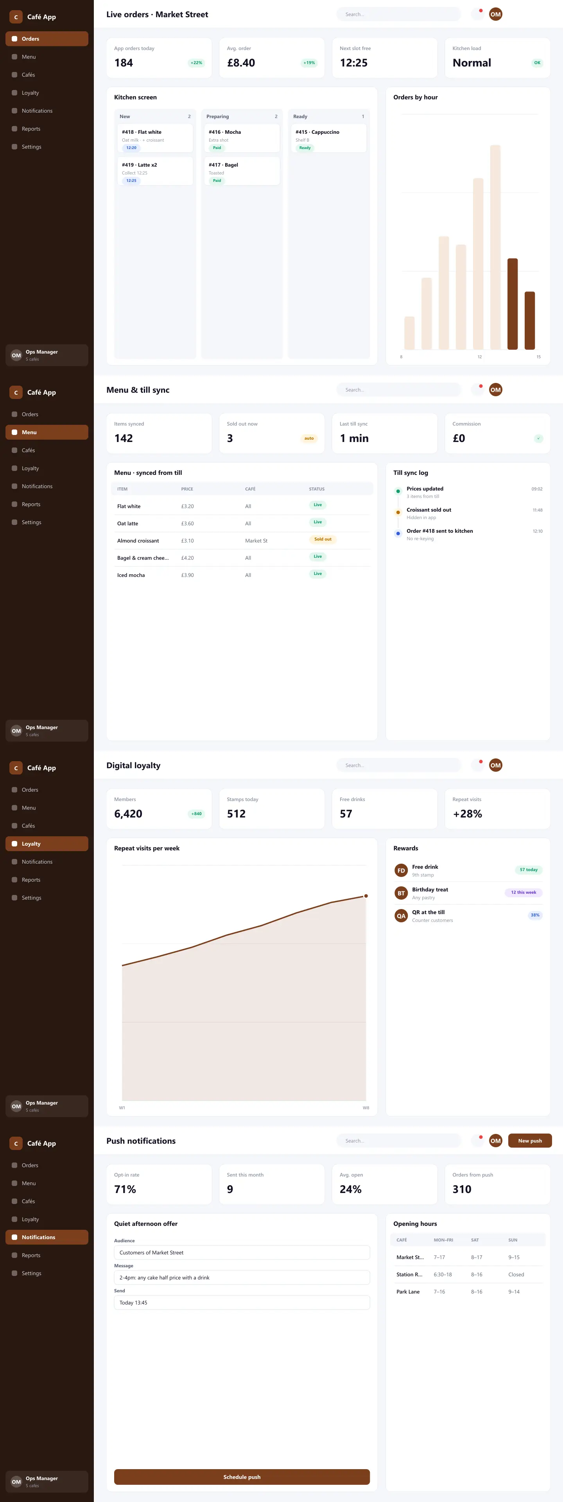The height and width of the screenshot is (1502, 563).
Task: Click the Oat latte price £3.60
Action: [187, 524]
